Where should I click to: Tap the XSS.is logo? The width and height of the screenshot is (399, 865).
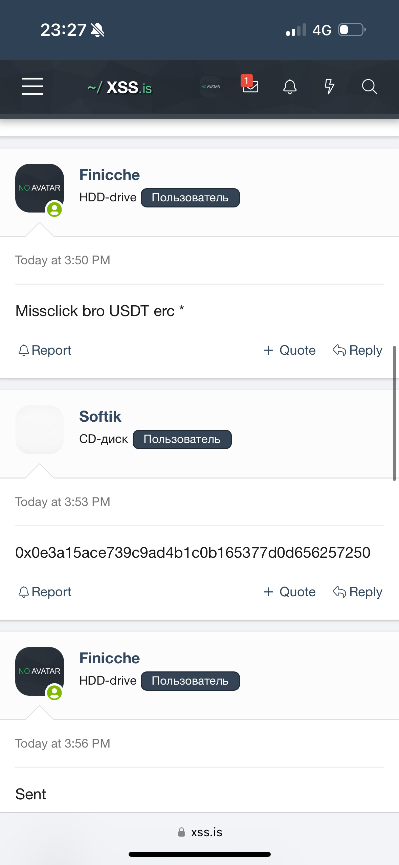120,88
